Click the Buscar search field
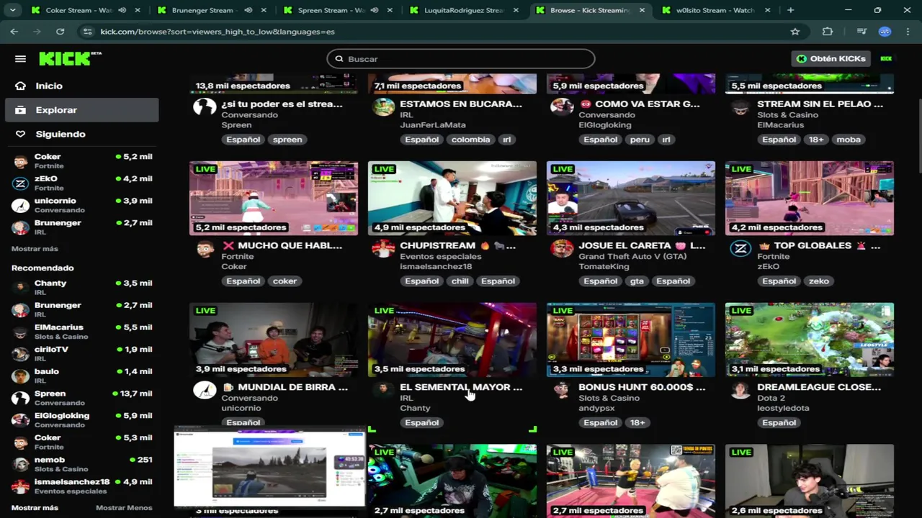Viewport: 922px width, 518px height. pyautogui.click(x=461, y=59)
